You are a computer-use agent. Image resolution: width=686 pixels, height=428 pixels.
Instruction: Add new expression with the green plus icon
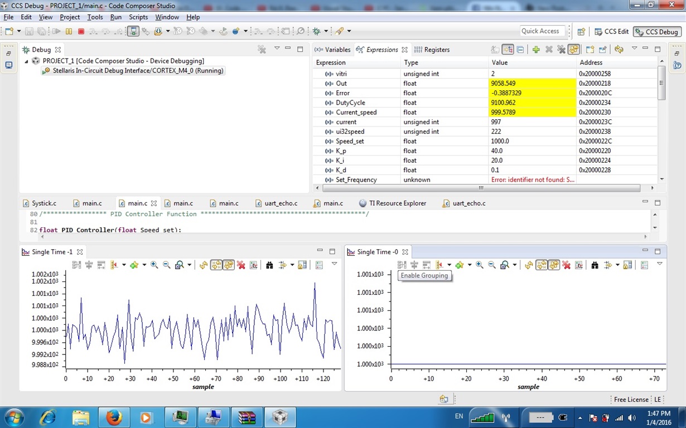pyautogui.click(x=536, y=50)
